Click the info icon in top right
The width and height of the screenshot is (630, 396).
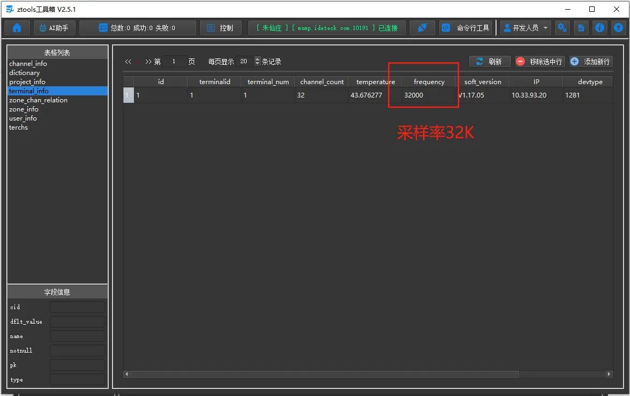coord(599,27)
